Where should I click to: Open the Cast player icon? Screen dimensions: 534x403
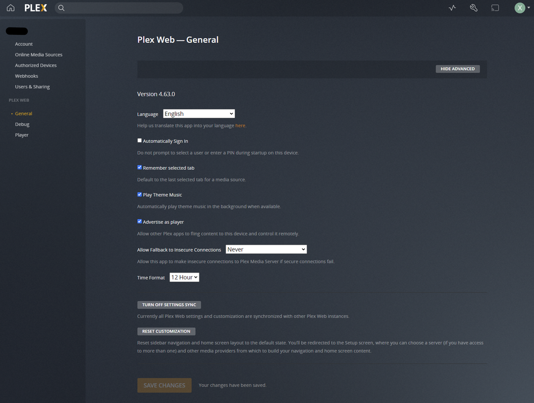pyautogui.click(x=495, y=8)
